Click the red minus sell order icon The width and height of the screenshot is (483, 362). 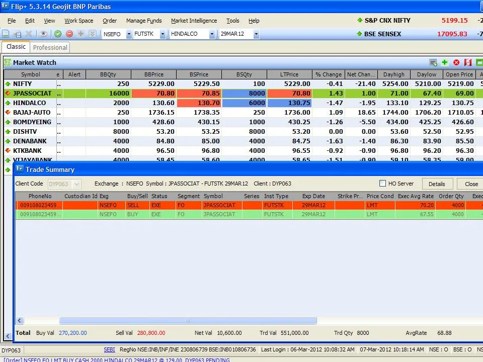click(69, 34)
